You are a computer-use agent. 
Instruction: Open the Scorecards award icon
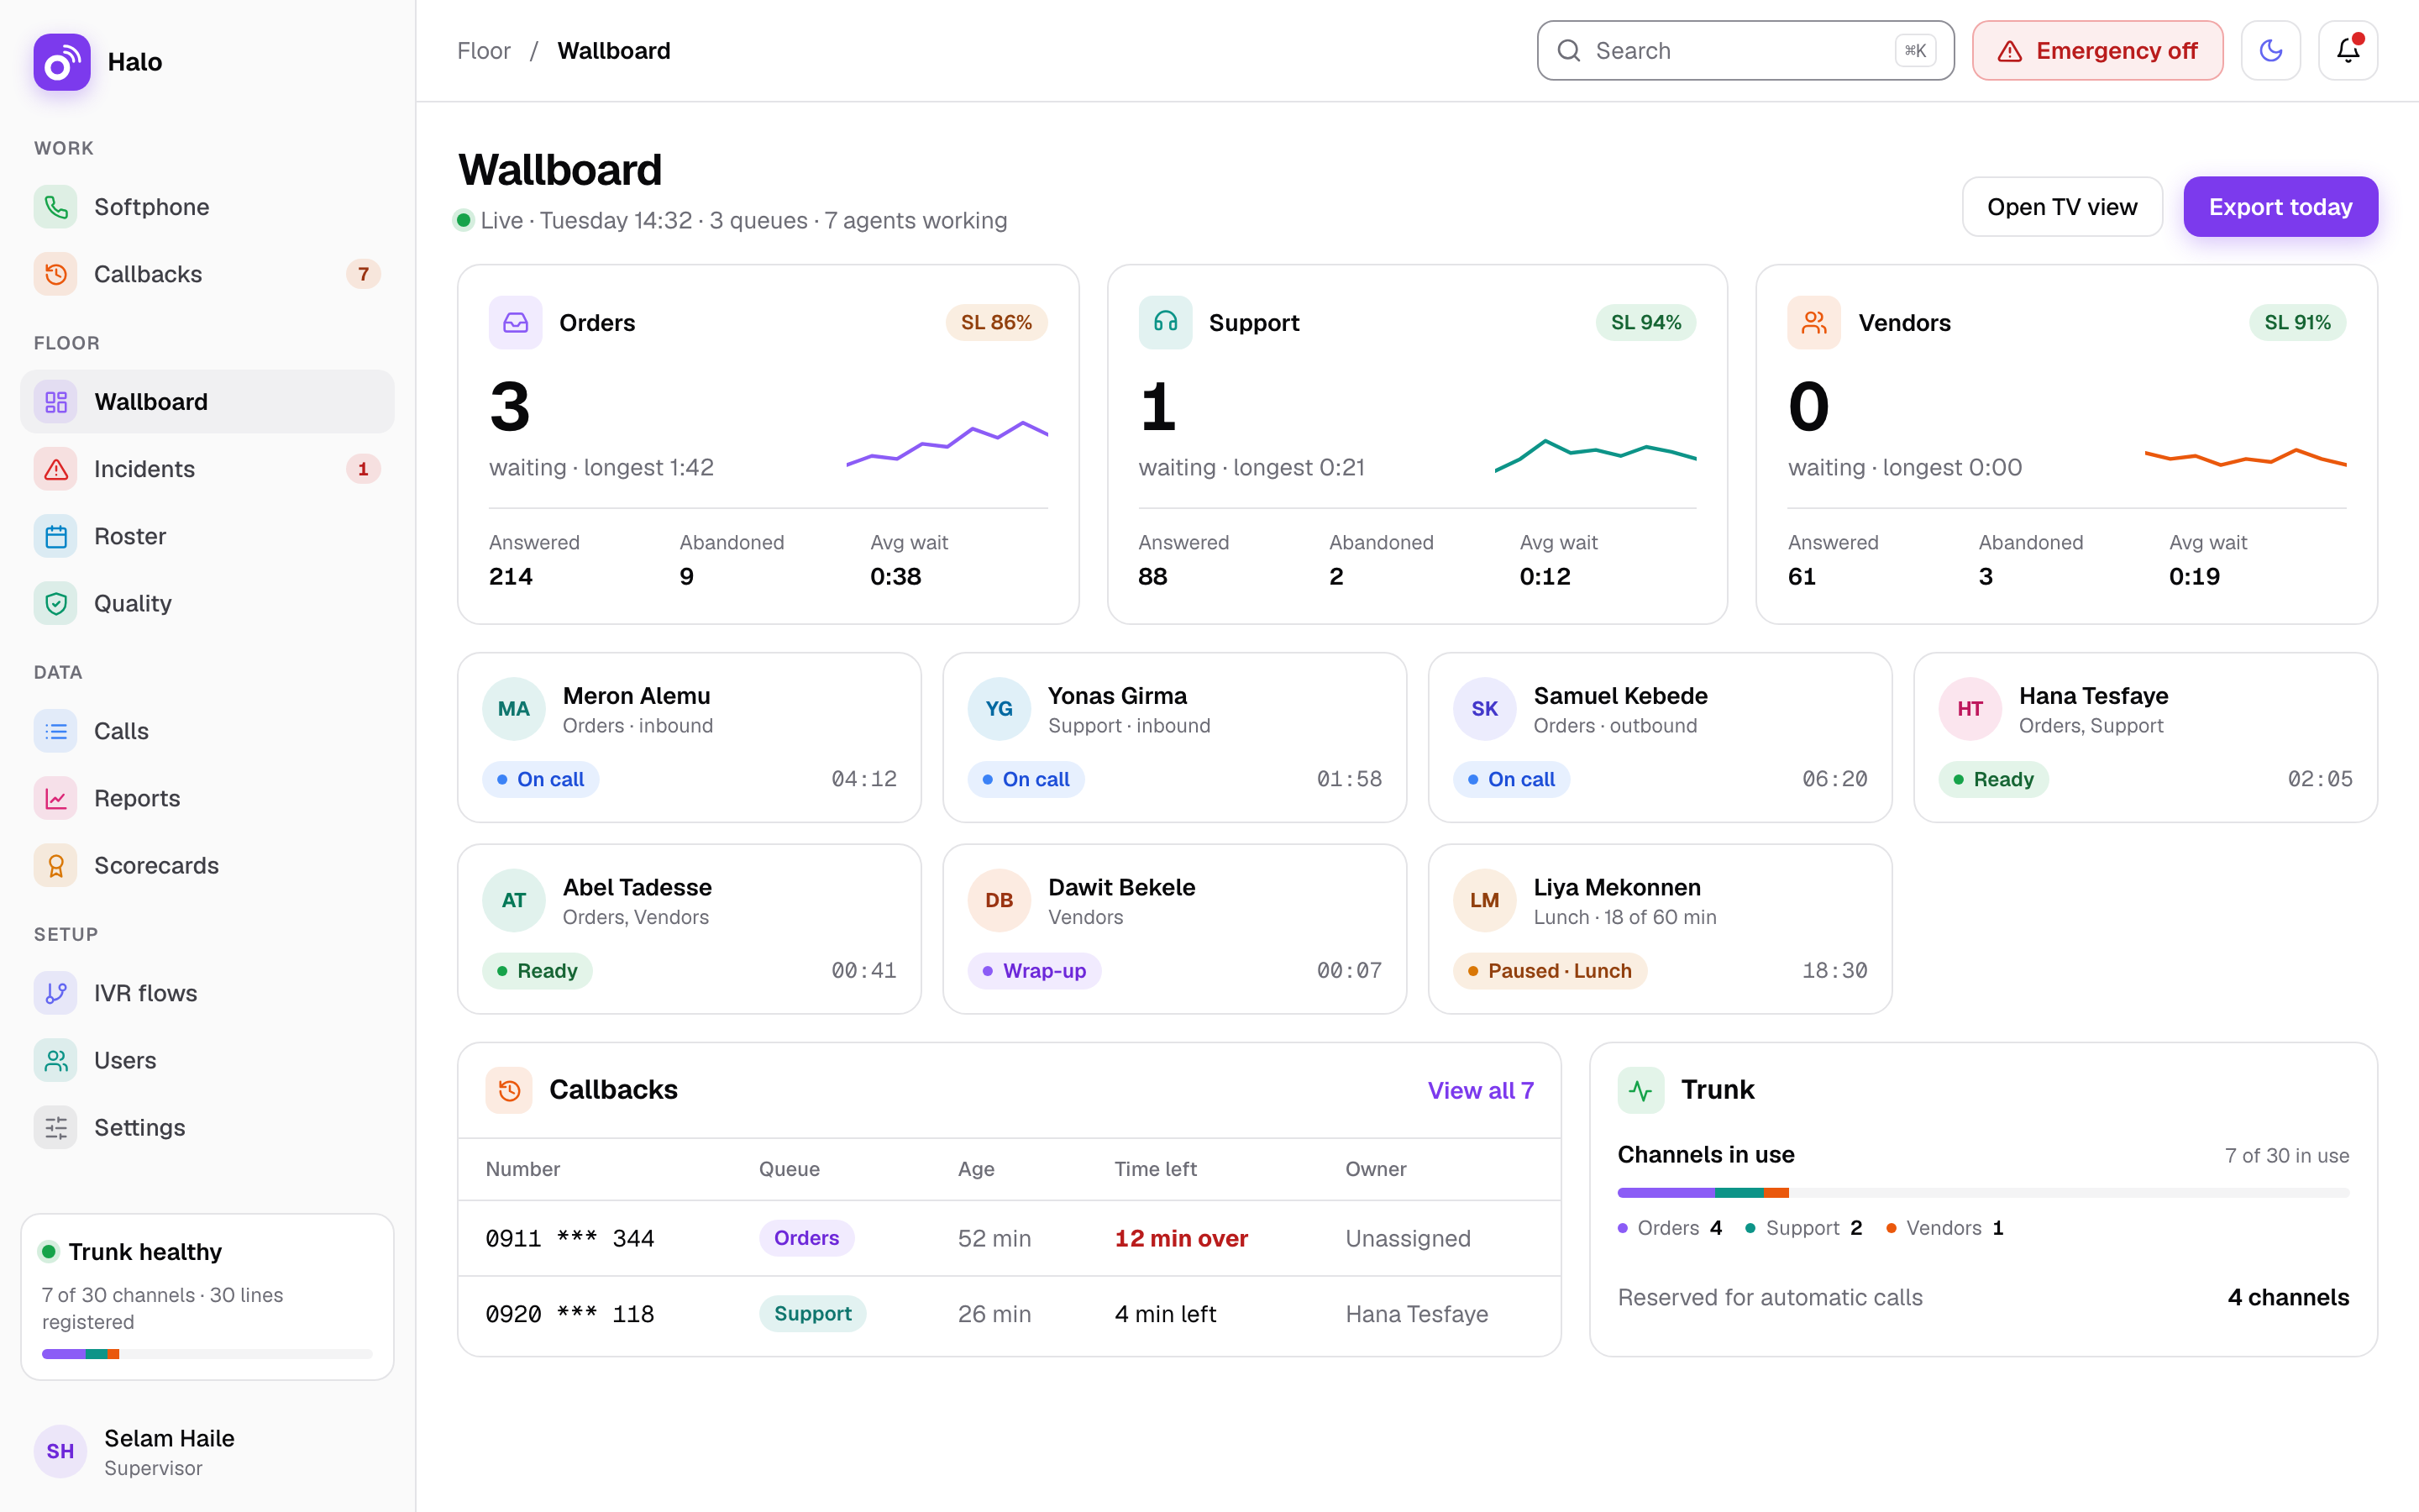pyautogui.click(x=56, y=865)
